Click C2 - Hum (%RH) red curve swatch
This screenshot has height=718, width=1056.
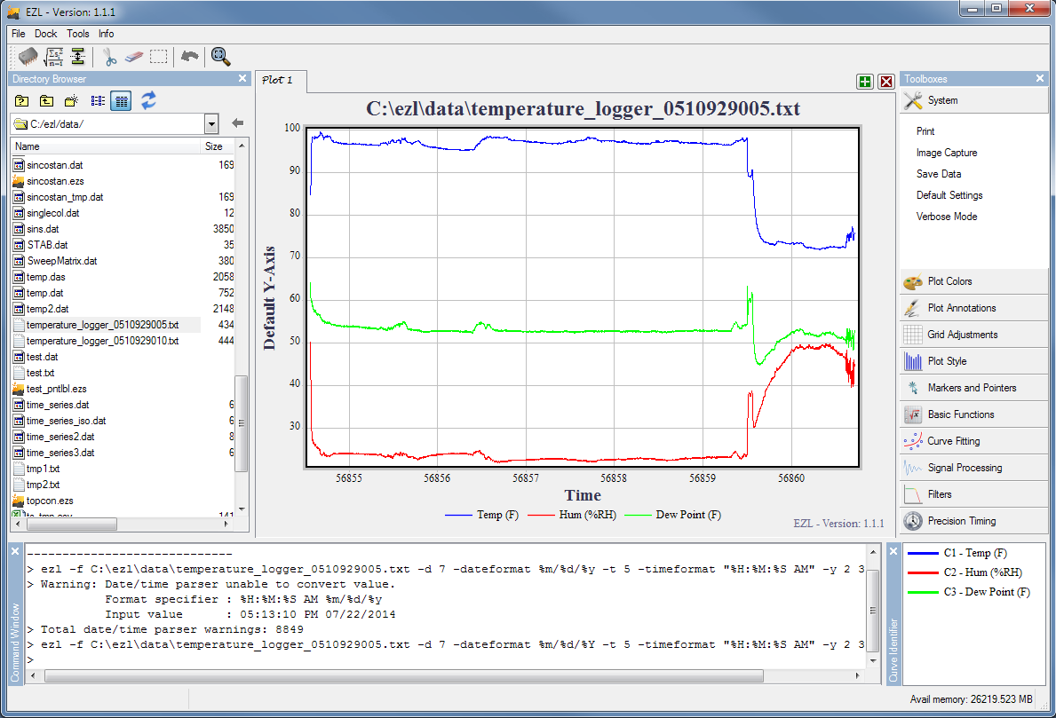923,572
